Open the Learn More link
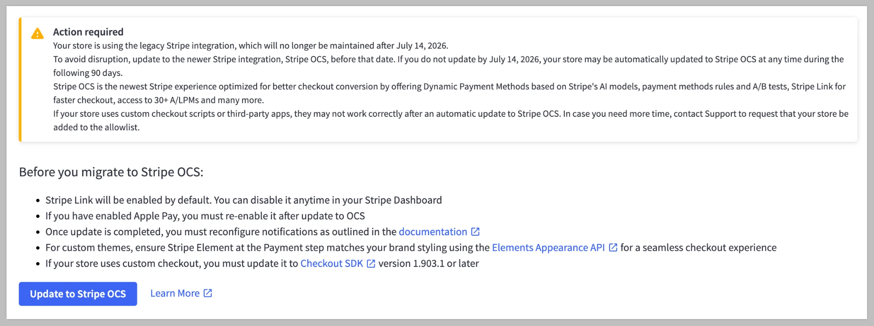This screenshot has width=874, height=326. click(x=175, y=293)
